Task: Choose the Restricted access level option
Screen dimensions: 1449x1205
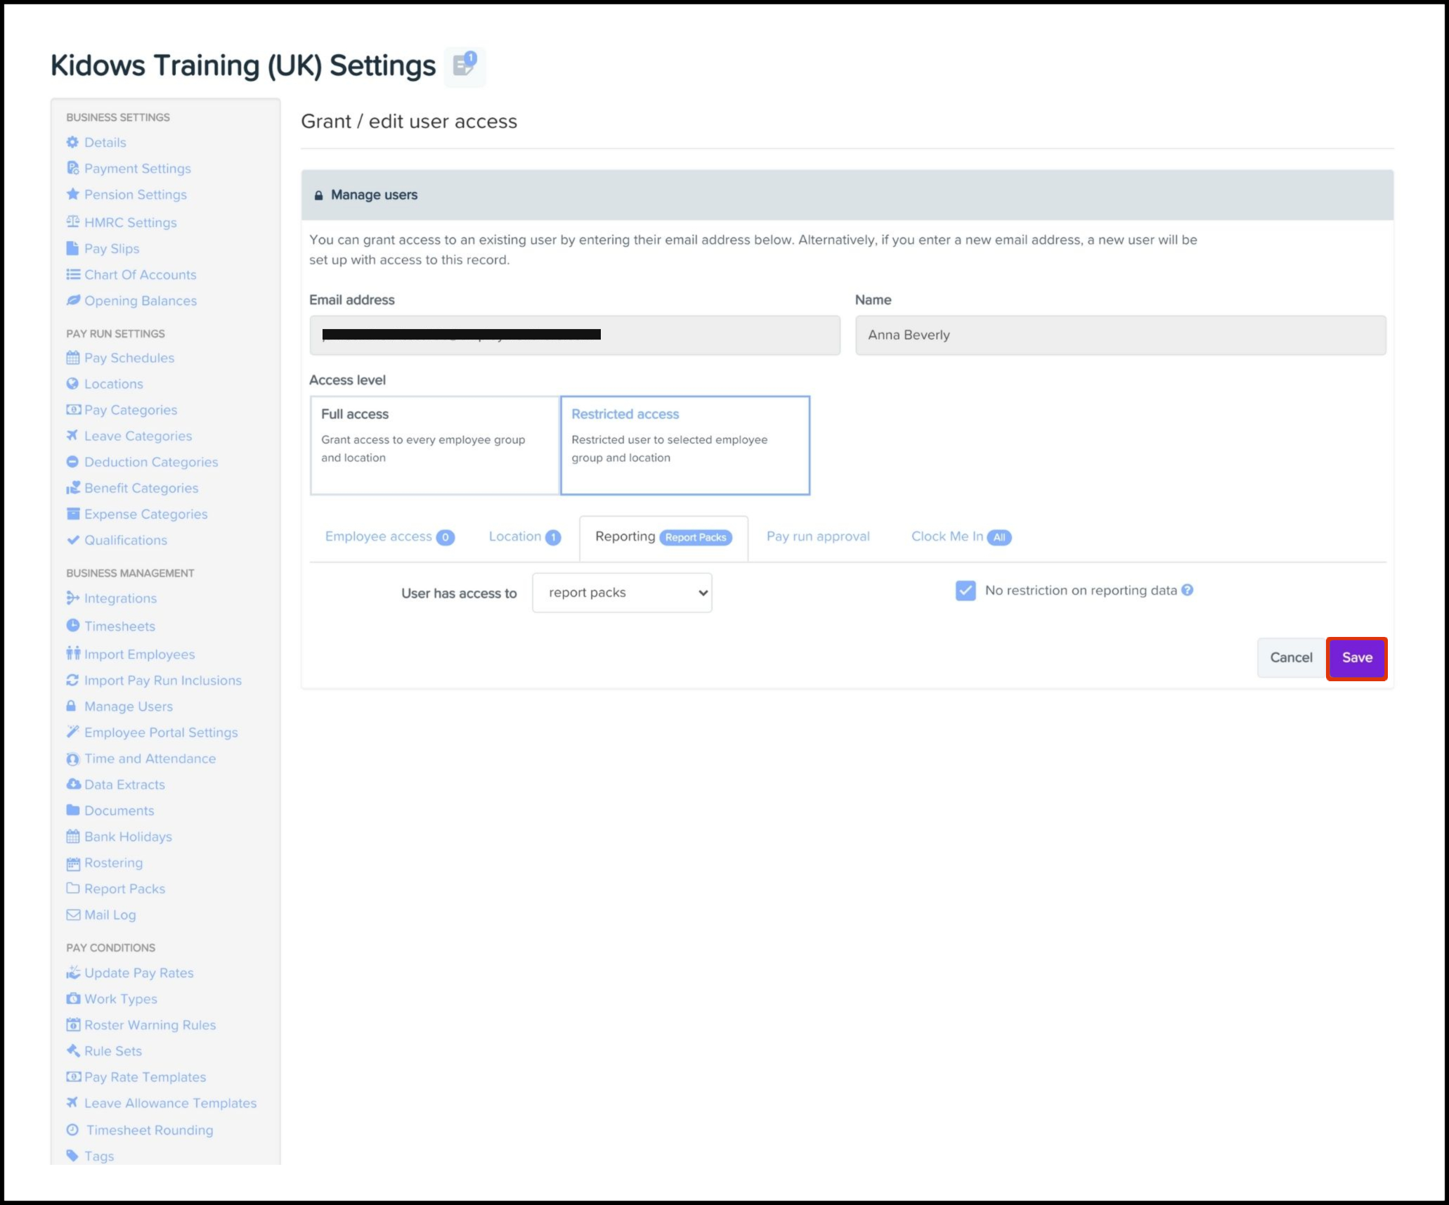Action: pos(685,445)
